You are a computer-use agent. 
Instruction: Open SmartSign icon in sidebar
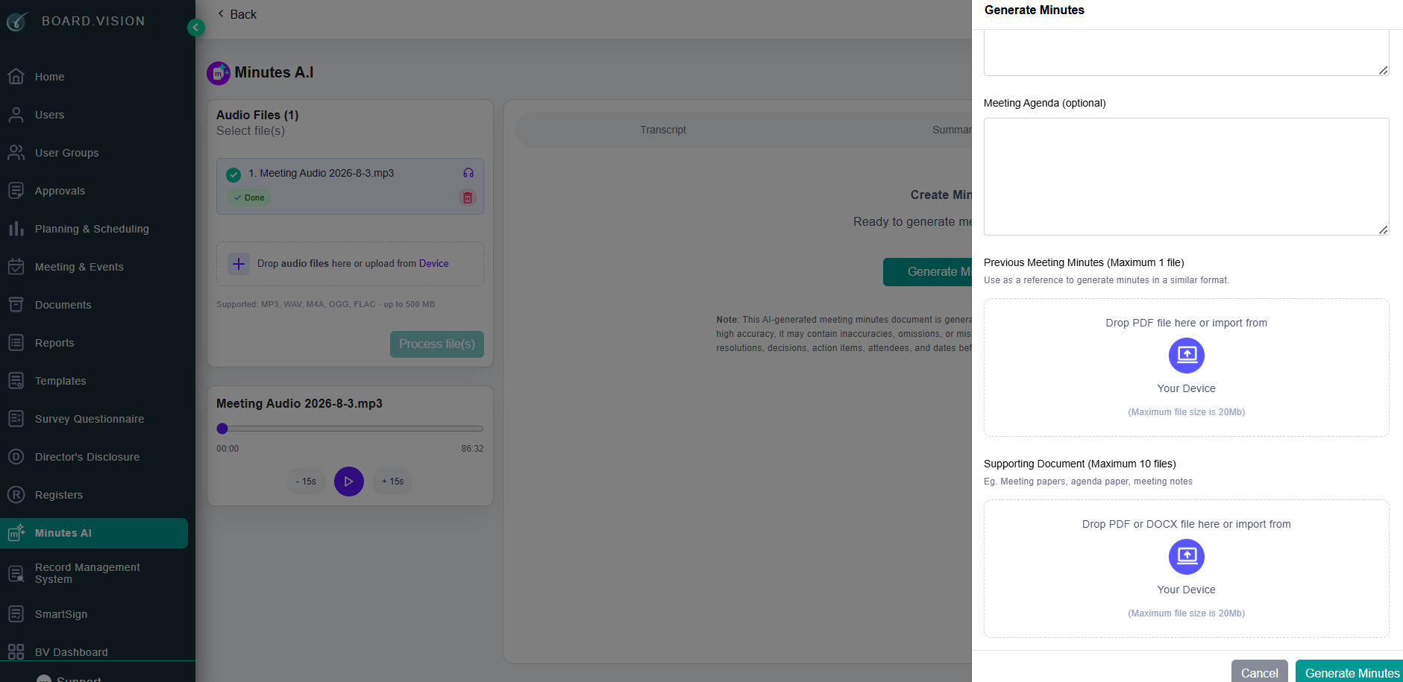click(x=16, y=614)
